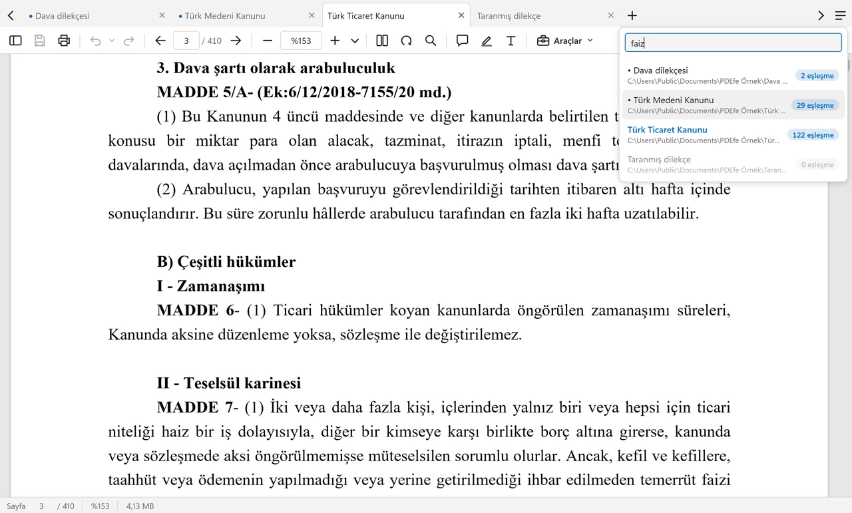852x513 pixels.
Task: Undo the last action
Action: tap(95, 41)
